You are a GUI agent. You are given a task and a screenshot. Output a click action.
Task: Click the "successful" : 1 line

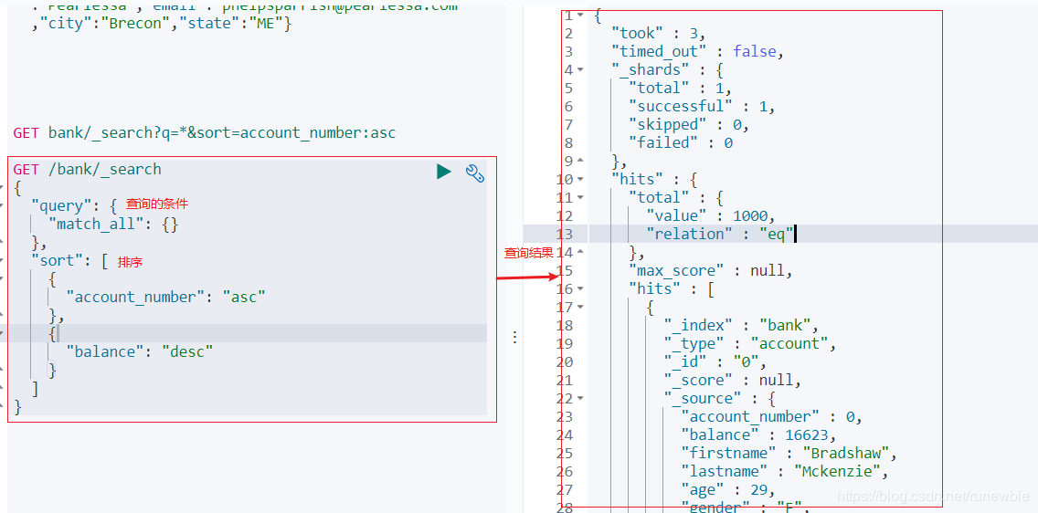(702, 106)
